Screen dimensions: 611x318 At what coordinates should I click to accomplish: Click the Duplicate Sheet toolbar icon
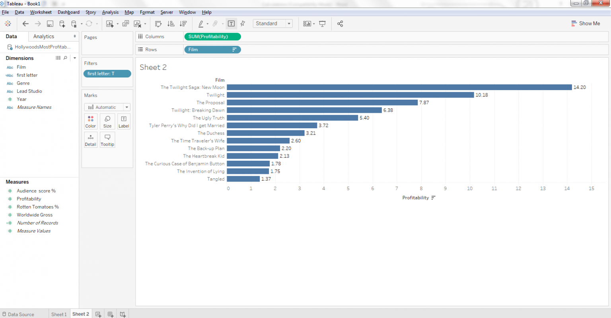pyautogui.click(x=126, y=24)
